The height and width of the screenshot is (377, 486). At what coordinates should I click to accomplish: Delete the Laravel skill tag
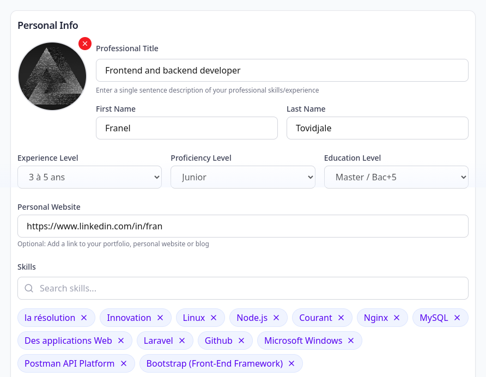pos(182,340)
